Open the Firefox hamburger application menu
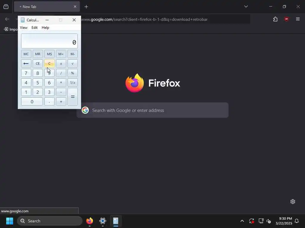This screenshot has height=228, width=305. tap(298, 19)
